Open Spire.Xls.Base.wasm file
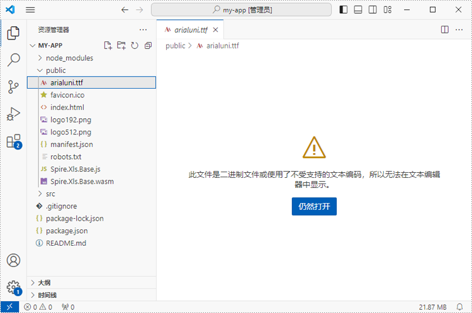 pyautogui.click(x=91, y=181)
